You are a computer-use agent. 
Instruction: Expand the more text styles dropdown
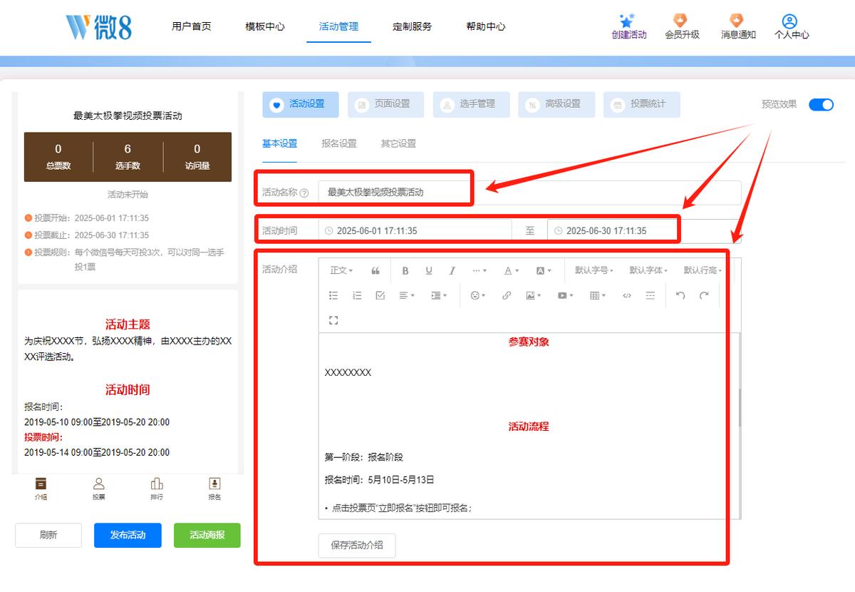[x=480, y=271]
